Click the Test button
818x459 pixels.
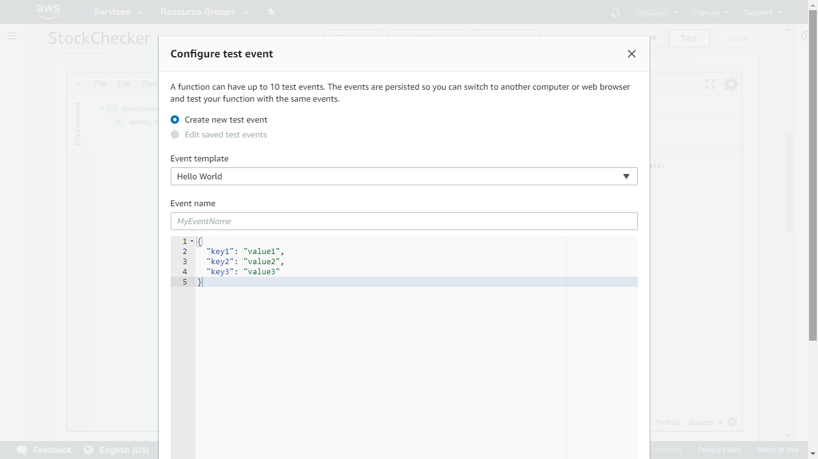[689, 38]
